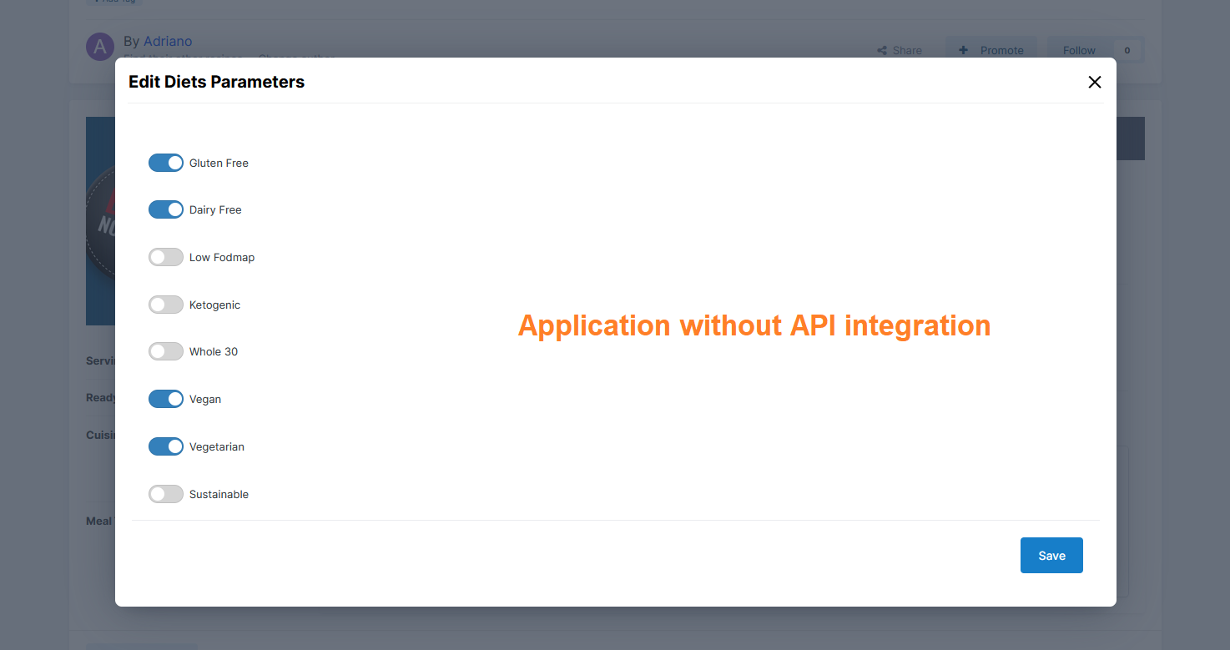Image resolution: width=1230 pixels, height=650 pixels.
Task: Disable the Vegetarian switch
Action: coord(165,446)
